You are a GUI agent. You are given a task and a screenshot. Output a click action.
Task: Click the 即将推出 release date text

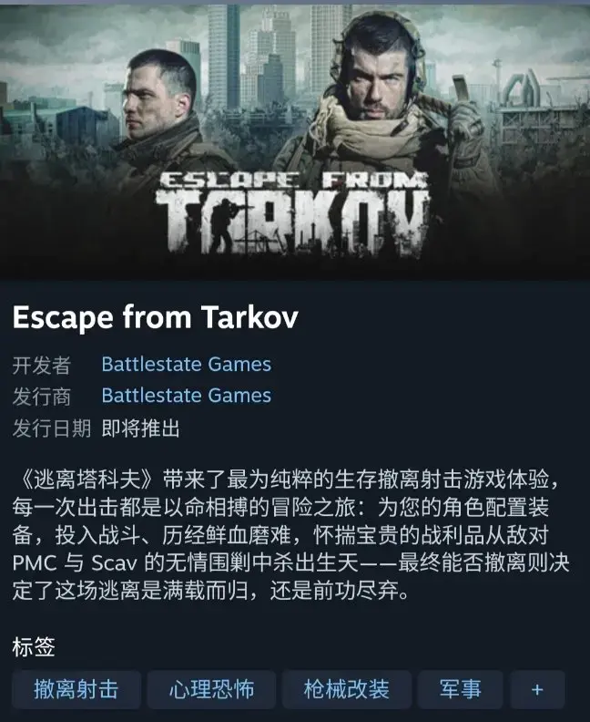140,428
